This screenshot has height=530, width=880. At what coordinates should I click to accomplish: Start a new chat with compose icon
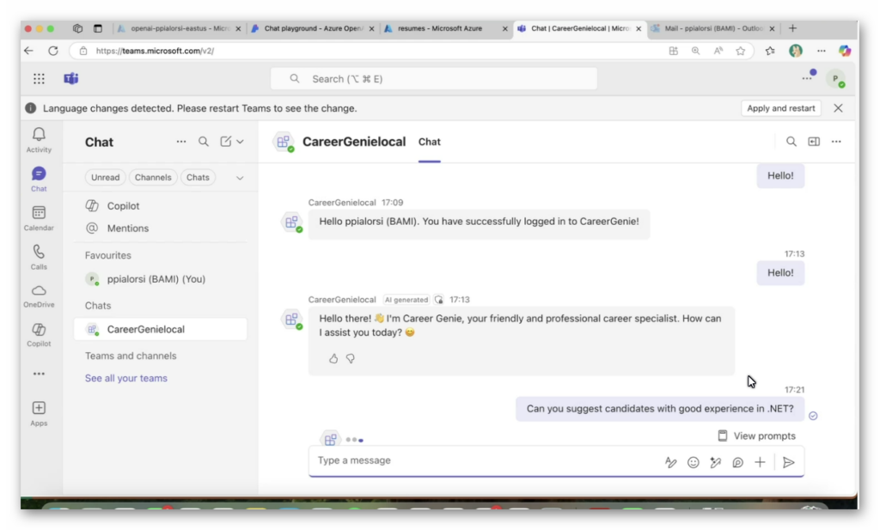(226, 142)
